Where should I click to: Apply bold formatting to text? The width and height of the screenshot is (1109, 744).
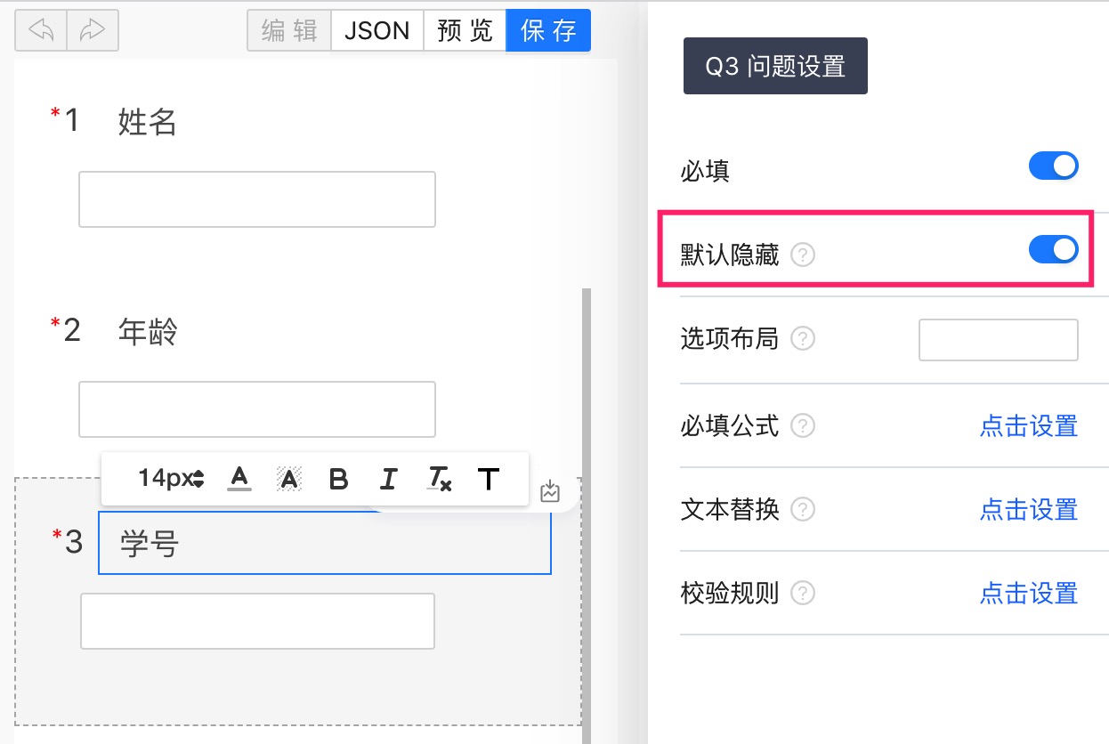coord(338,479)
